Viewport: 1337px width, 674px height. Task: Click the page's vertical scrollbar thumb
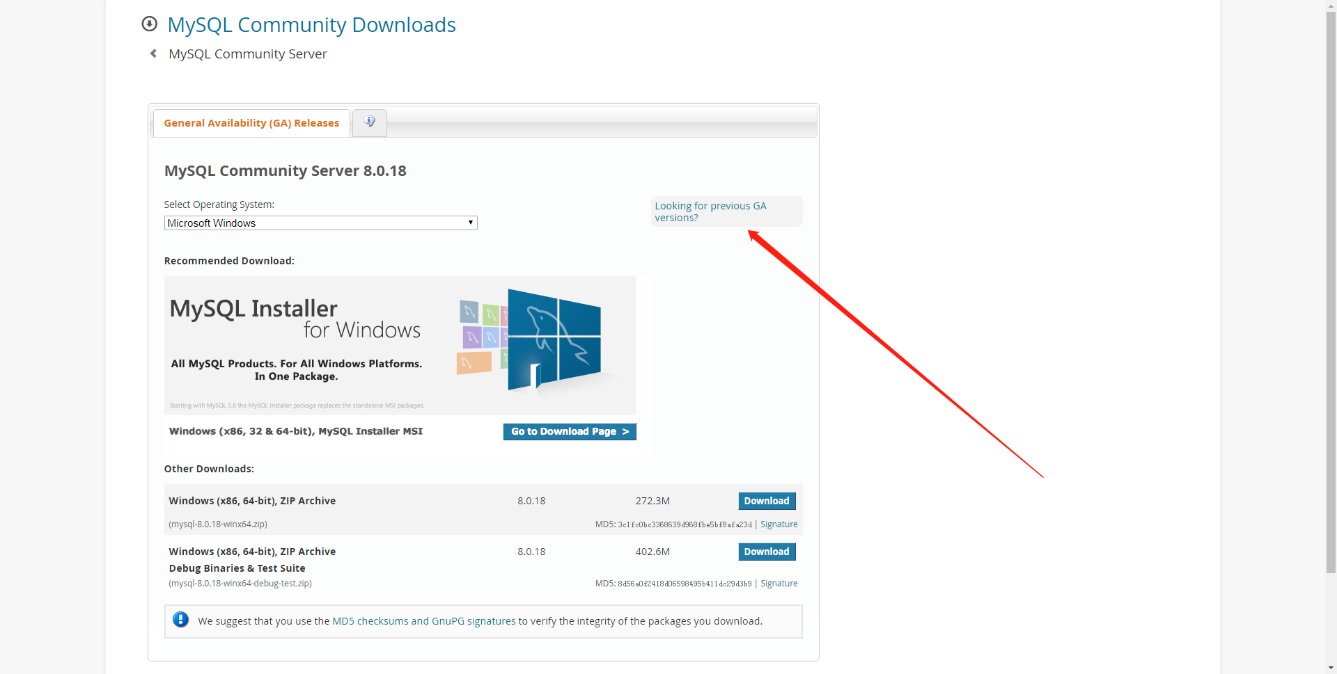(x=1331, y=292)
